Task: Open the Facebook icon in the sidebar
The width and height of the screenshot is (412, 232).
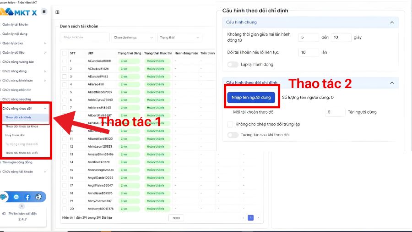Action: tap(27, 197)
